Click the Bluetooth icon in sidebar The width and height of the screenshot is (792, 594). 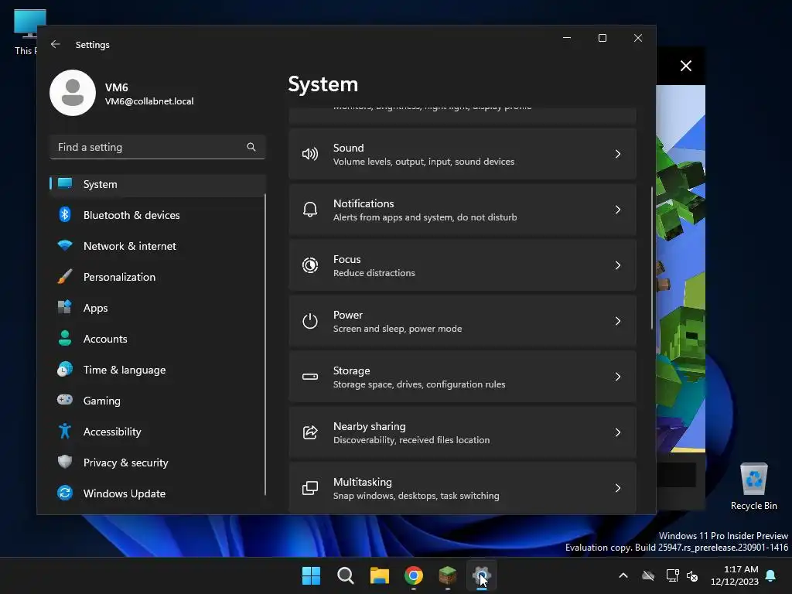65,215
